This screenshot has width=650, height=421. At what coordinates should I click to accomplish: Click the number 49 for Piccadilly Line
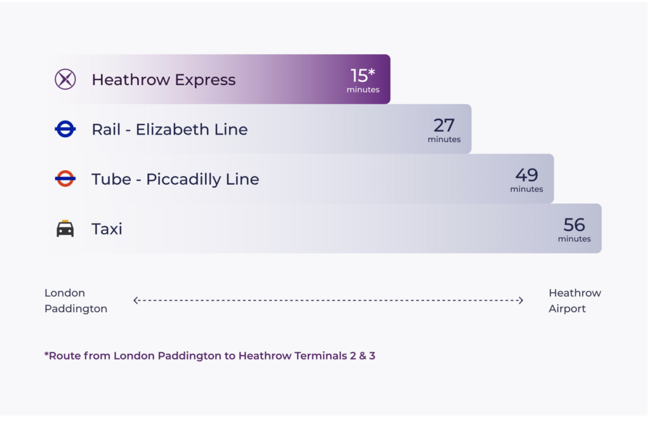[526, 175]
